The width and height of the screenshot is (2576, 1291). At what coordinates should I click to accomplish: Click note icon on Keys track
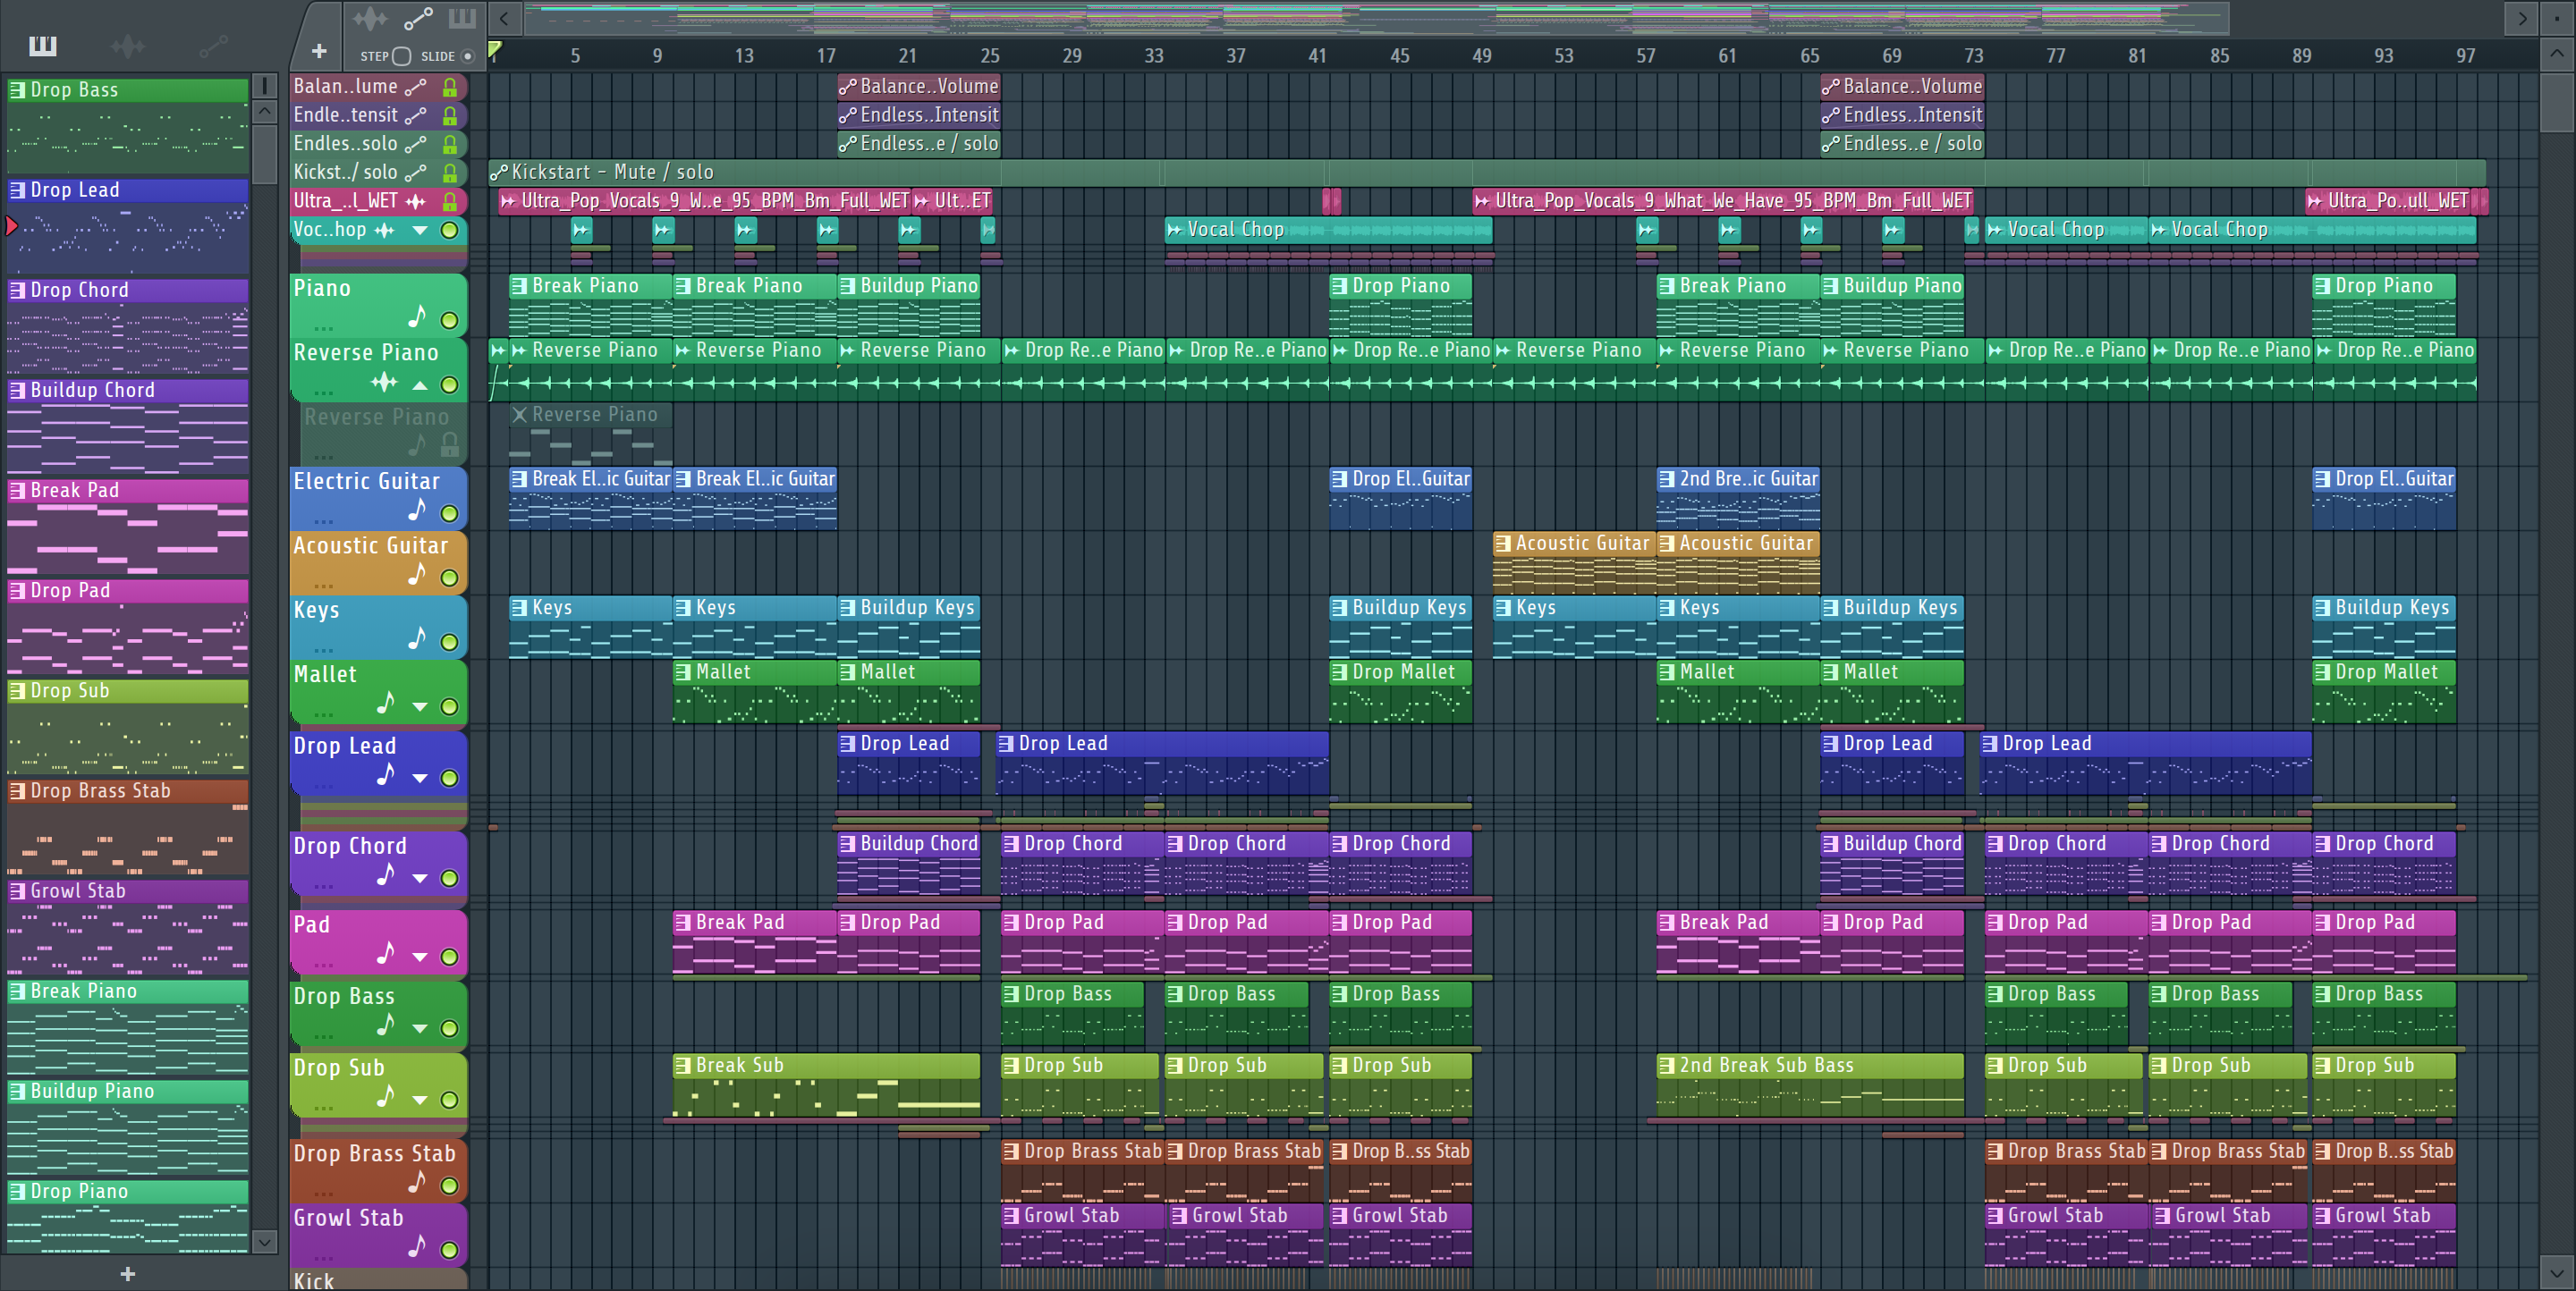pyautogui.click(x=417, y=638)
